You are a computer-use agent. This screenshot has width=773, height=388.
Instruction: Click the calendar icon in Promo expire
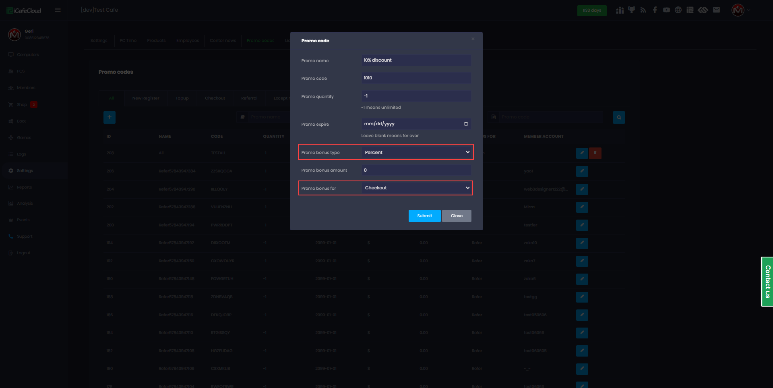[x=466, y=124]
